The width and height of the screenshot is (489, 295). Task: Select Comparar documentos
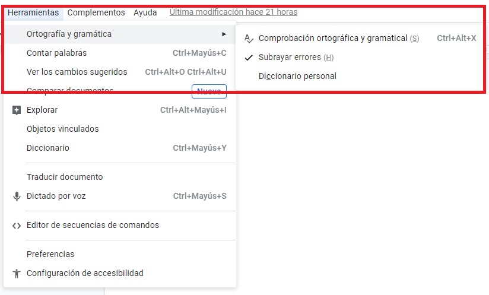[70, 91]
